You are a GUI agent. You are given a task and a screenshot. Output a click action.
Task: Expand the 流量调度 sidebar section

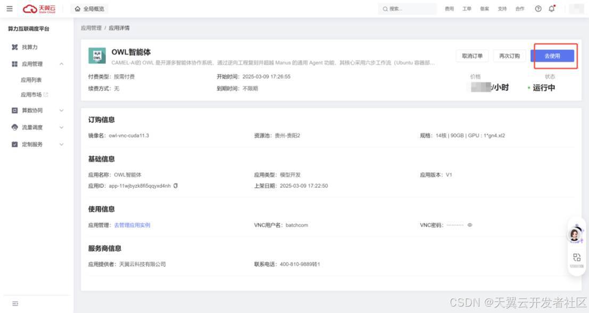(61, 128)
